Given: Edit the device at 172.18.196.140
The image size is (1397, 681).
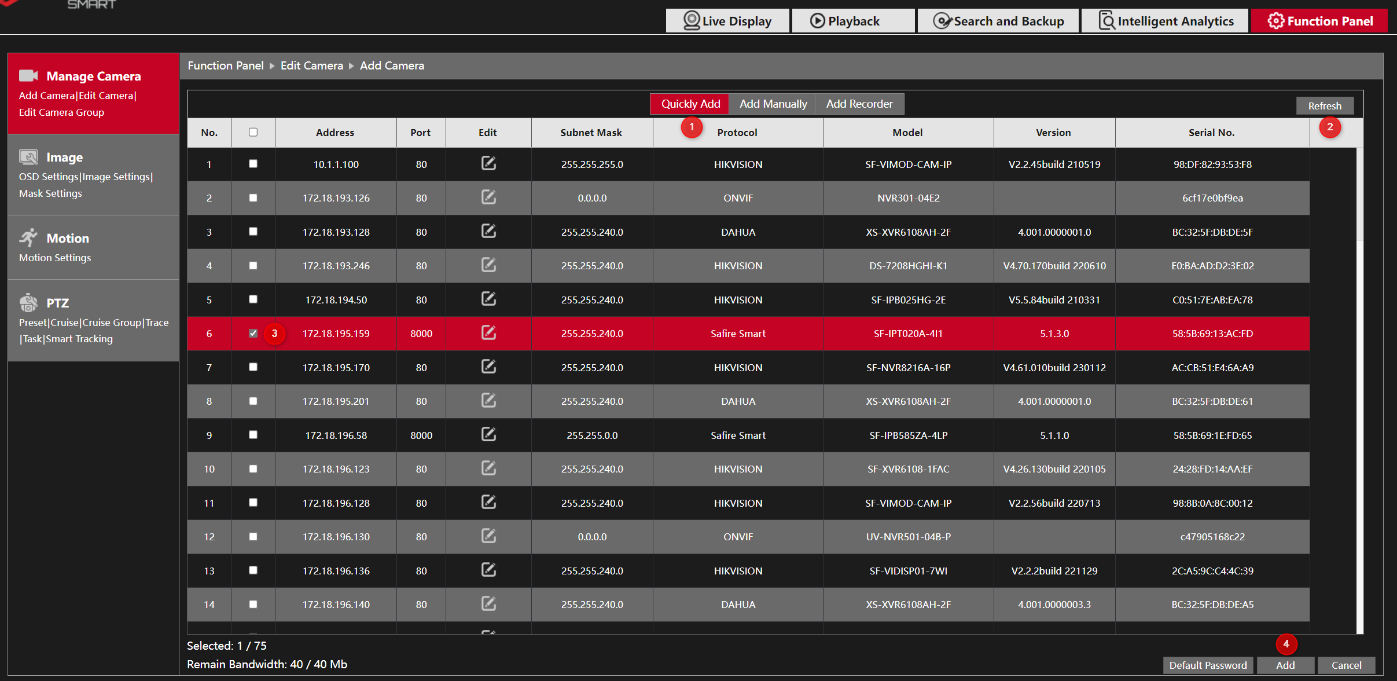Looking at the screenshot, I should click(488, 604).
